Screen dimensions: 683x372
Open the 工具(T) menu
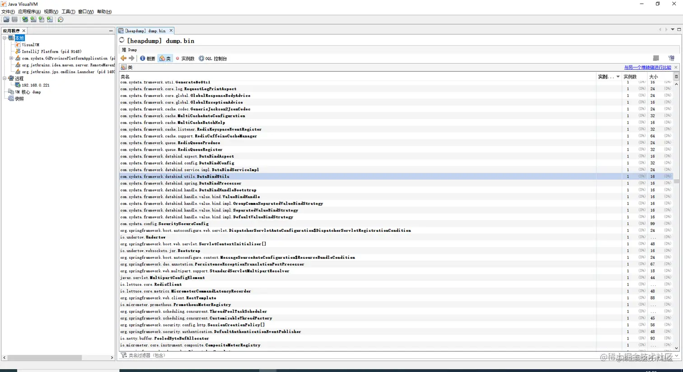click(x=68, y=12)
